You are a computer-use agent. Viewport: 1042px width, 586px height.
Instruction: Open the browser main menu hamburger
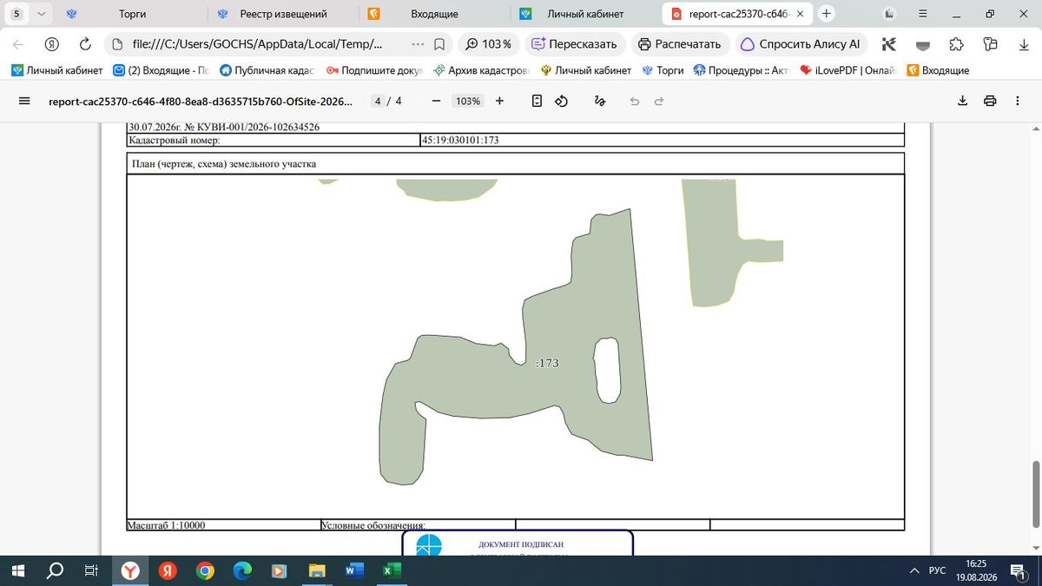pyautogui.click(x=921, y=14)
